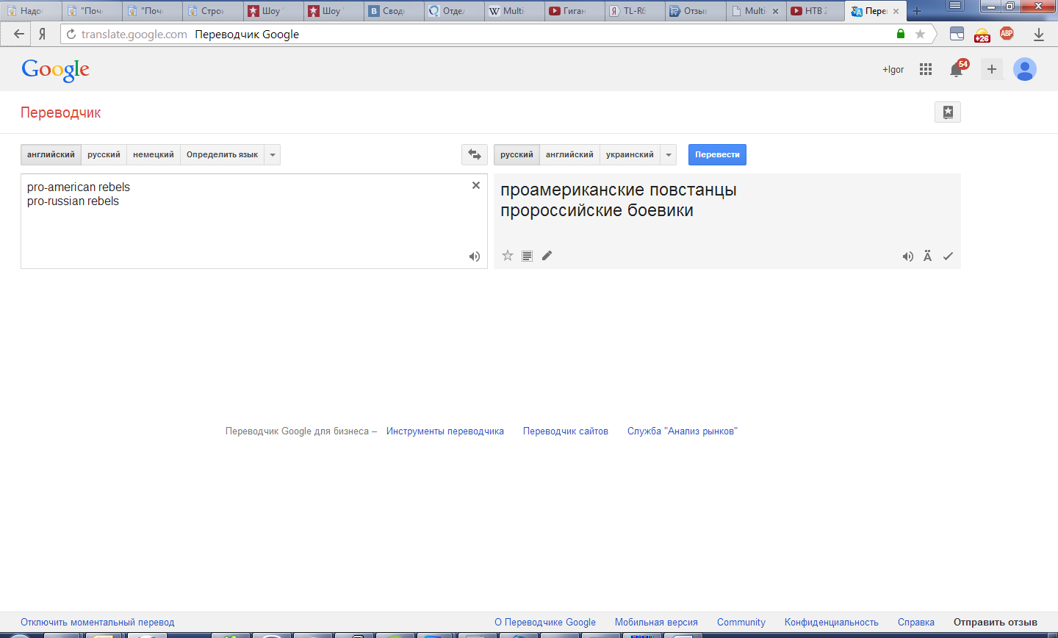Select украинский as target language
The image size is (1058, 638).
[x=630, y=154]
